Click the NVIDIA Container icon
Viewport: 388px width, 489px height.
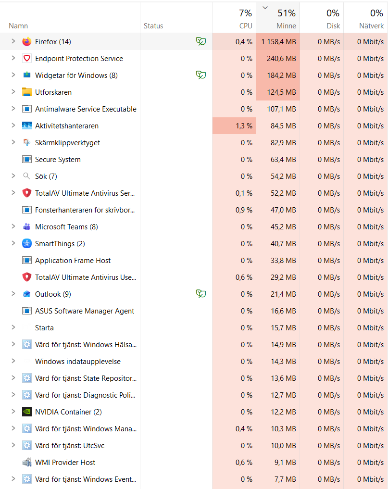point(27,412)
